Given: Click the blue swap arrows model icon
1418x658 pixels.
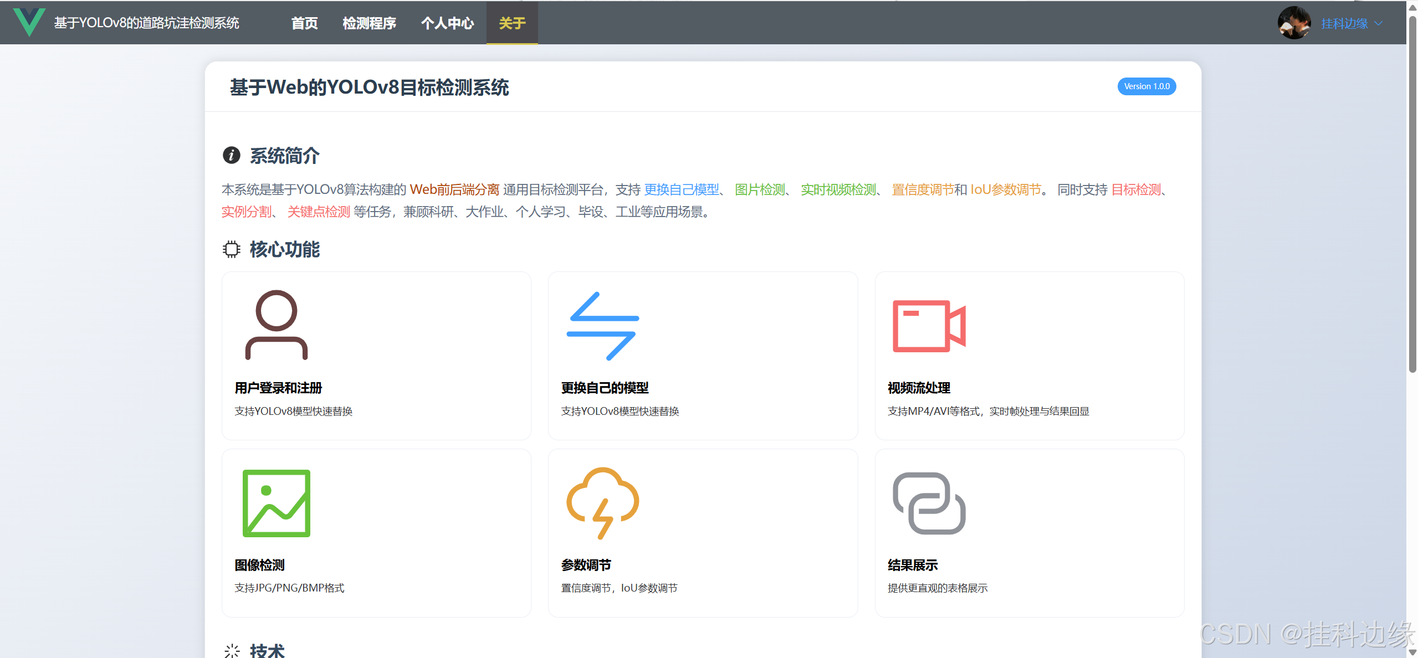Looking at the screenshot, I should point(602,326).
